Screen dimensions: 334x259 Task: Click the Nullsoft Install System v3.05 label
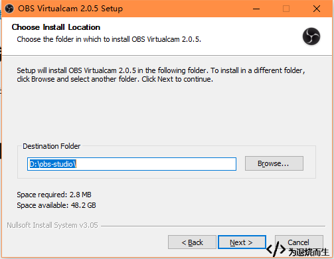[x=52, y=225]
